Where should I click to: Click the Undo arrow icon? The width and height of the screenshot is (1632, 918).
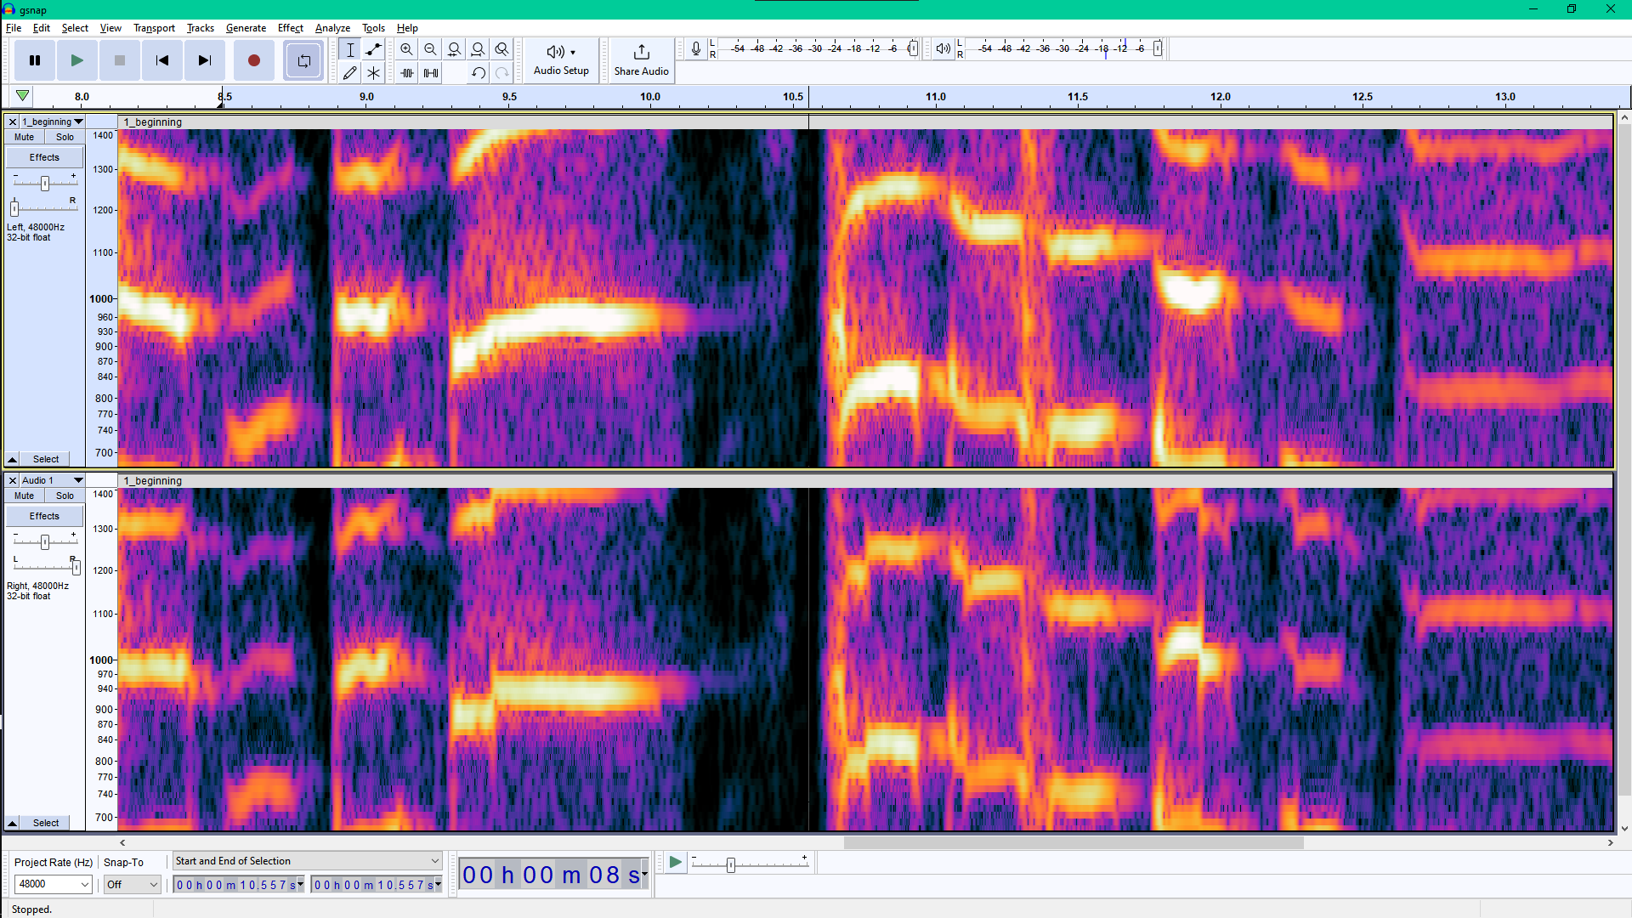click(478, 73)
